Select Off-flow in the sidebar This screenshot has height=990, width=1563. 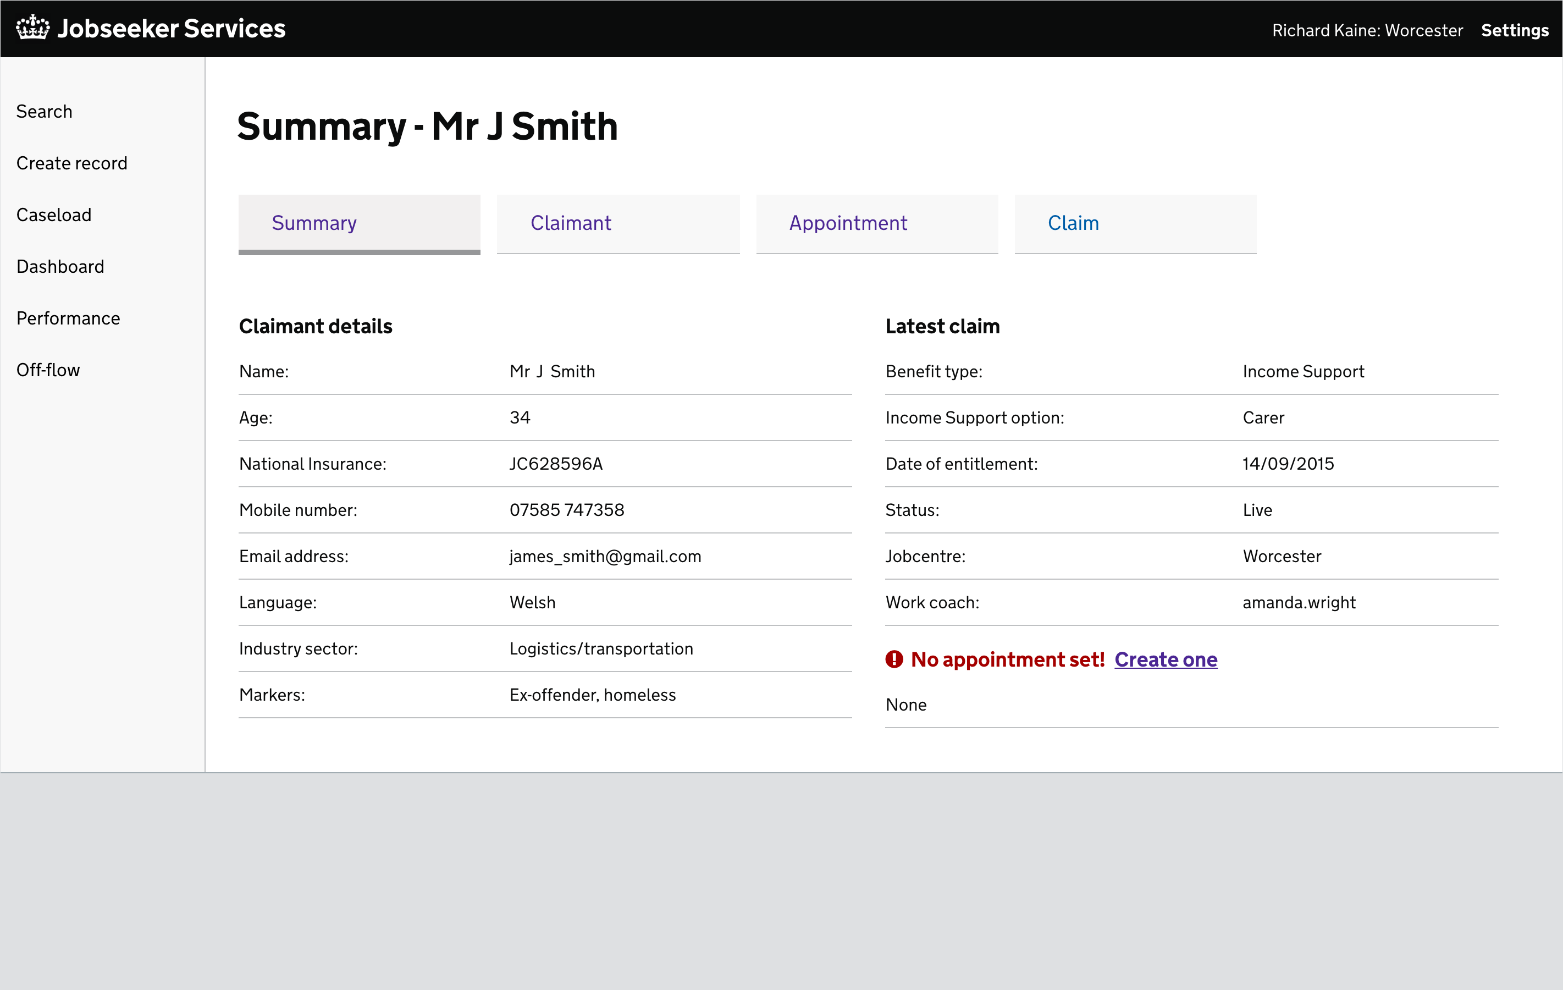tap(47, 370)
